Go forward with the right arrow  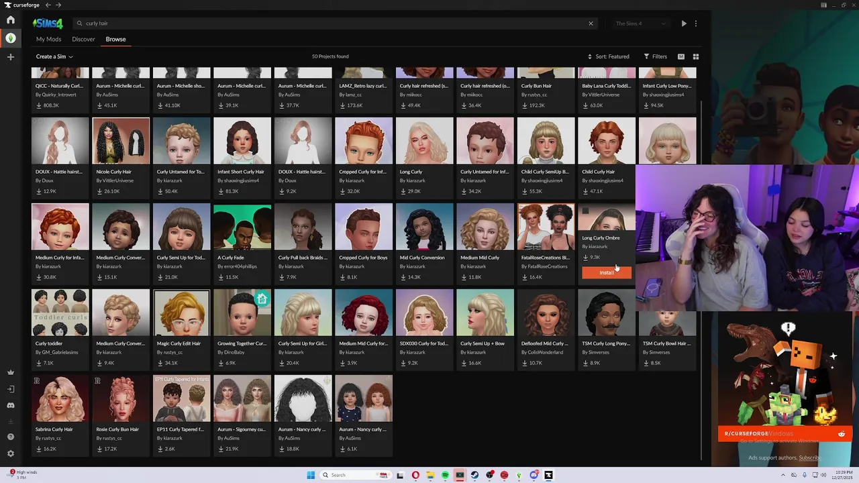pos(58,5)
